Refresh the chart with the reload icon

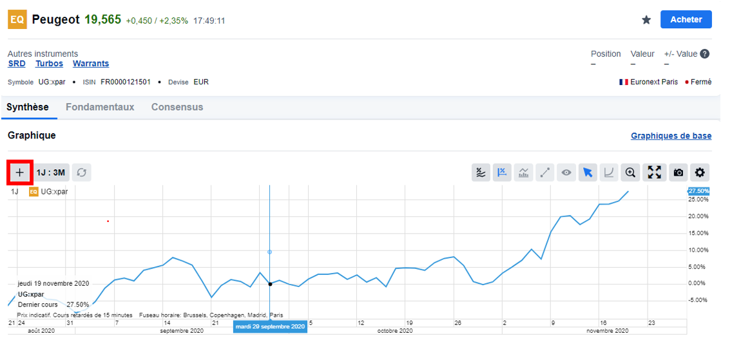pos(82,172)
